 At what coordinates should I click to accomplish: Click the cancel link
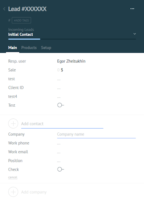coord(13,177)
